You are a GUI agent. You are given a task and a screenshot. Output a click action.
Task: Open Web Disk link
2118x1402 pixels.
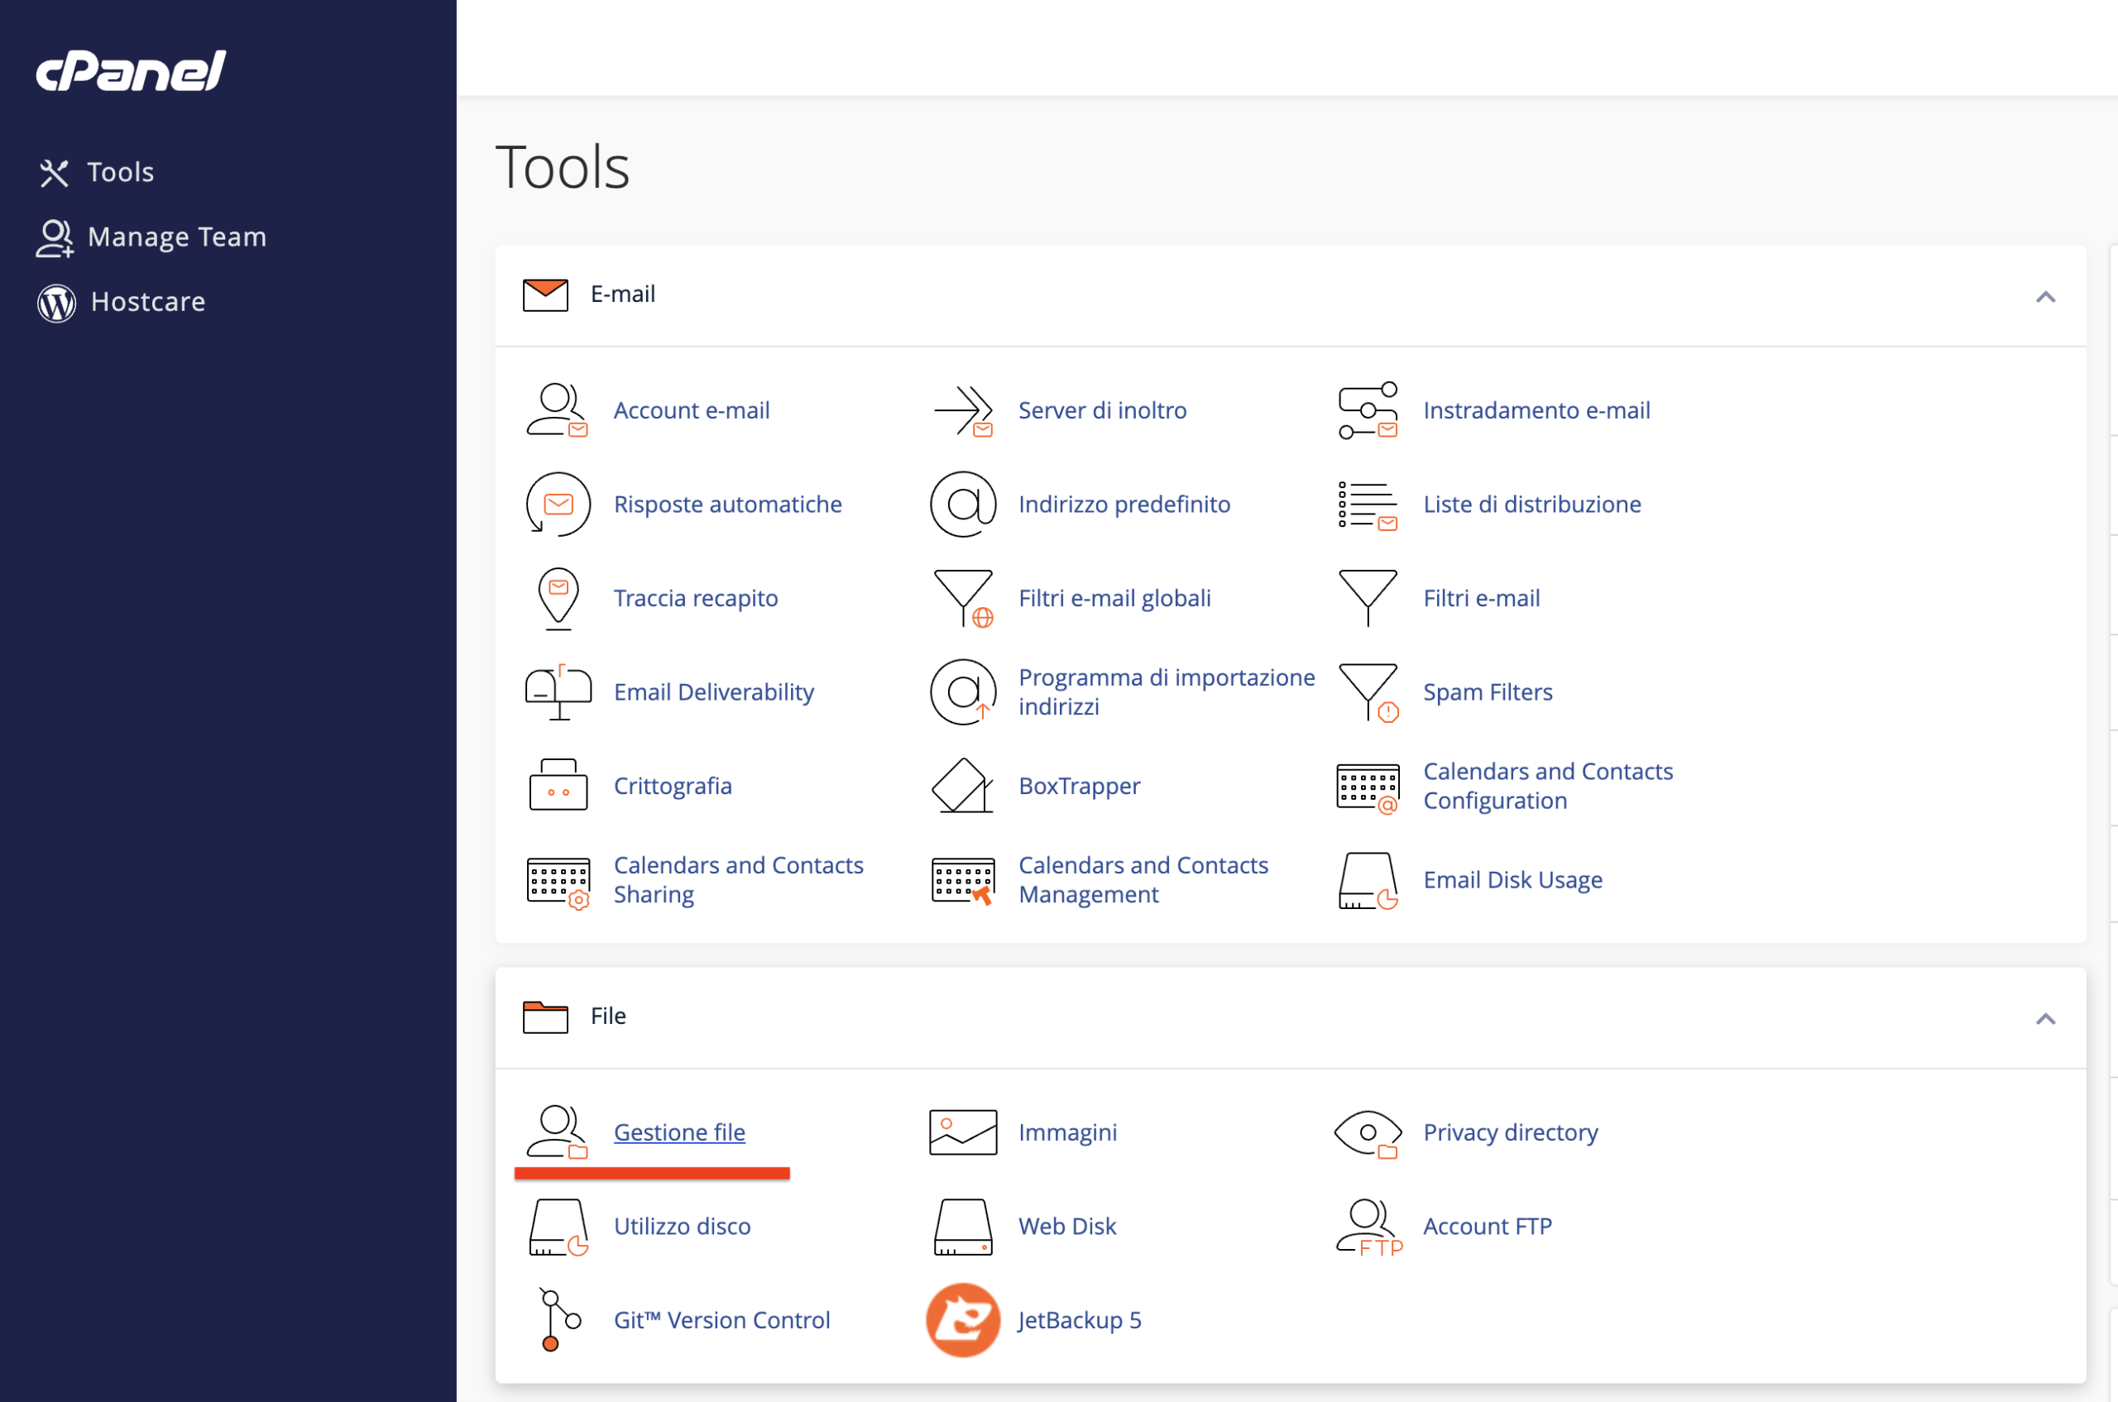click(1067, 1226)
